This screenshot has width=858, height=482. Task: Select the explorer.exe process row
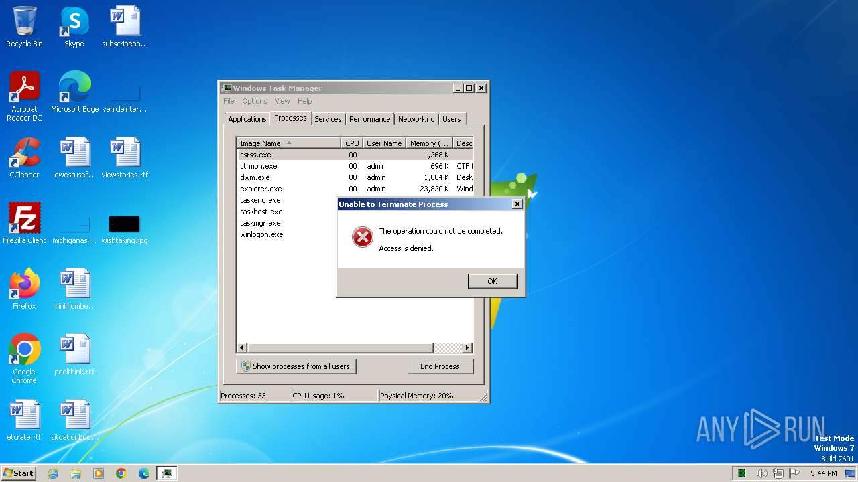coord(355,189)
